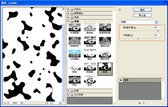Collapse the 素描 filter folder
The width and height of the screenshot is (168, 107).
69,21
